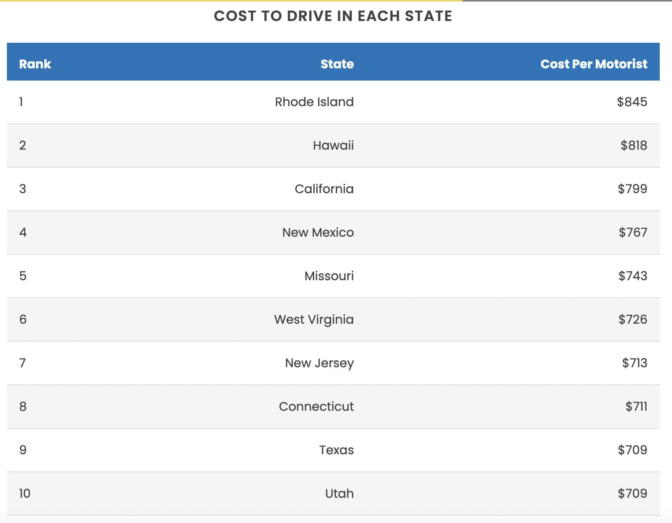Click the Connecticut state name
672x523 pixels.
[x=316, y=407]
